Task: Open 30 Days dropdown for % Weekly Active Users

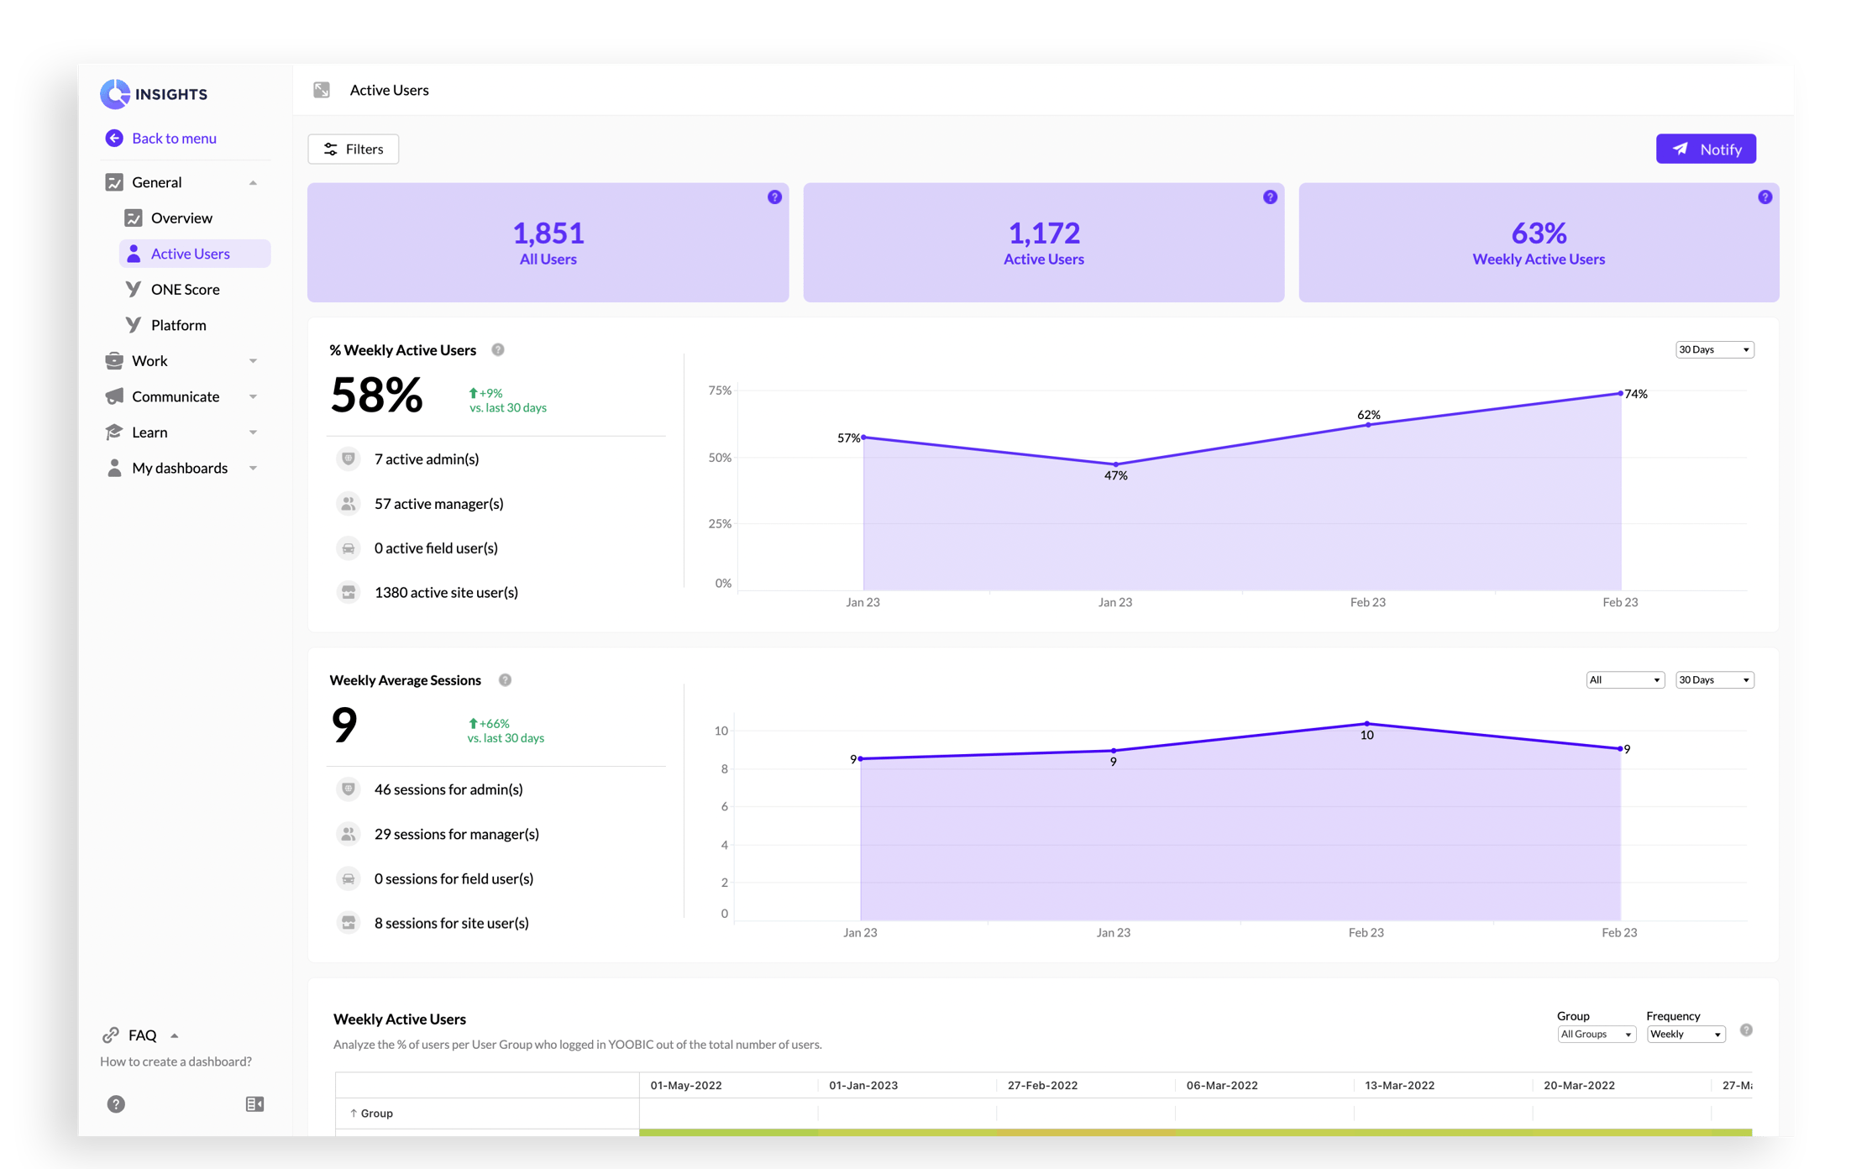Action: (1713, 350)
